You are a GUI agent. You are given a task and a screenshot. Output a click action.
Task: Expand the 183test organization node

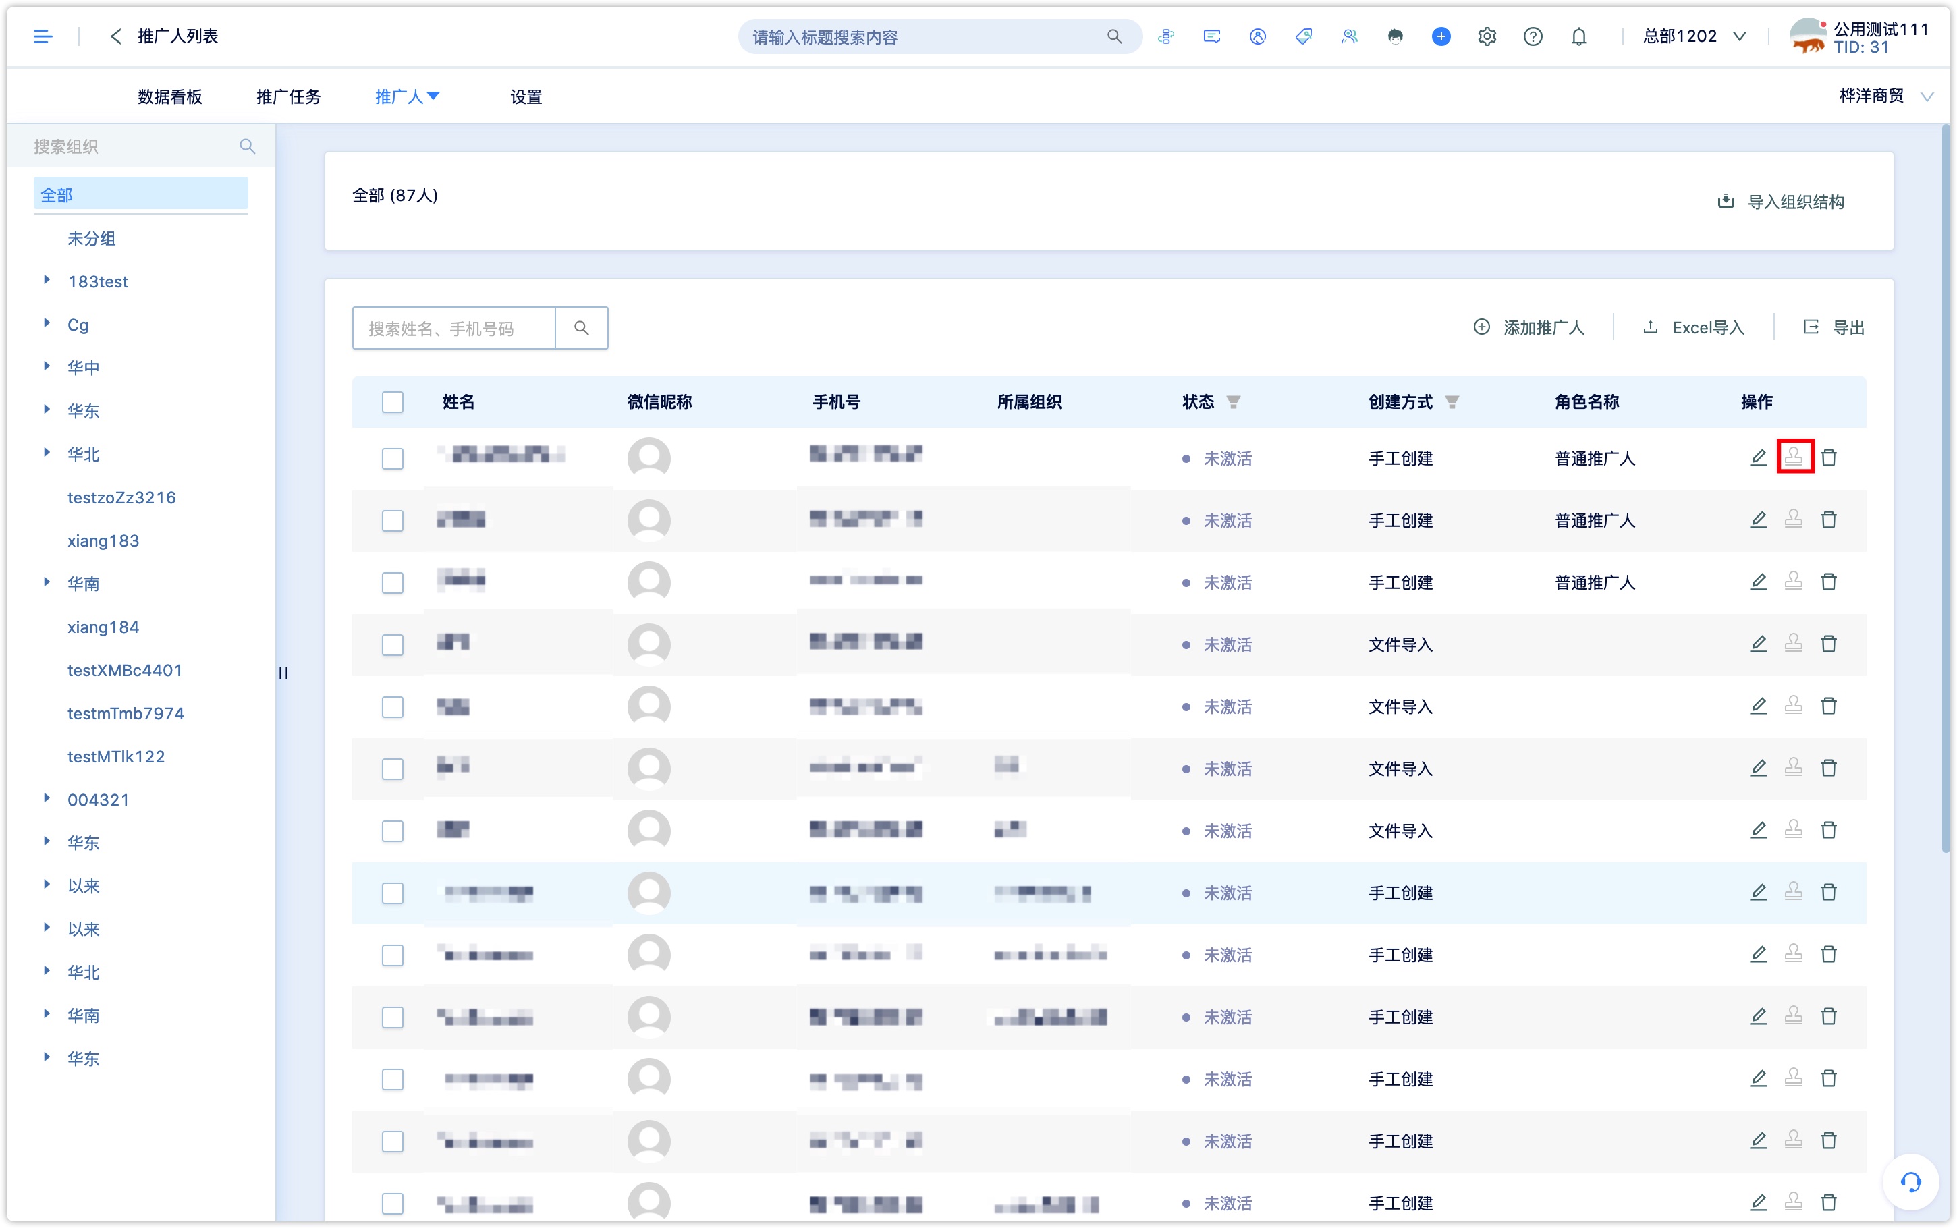pos(47,280)
